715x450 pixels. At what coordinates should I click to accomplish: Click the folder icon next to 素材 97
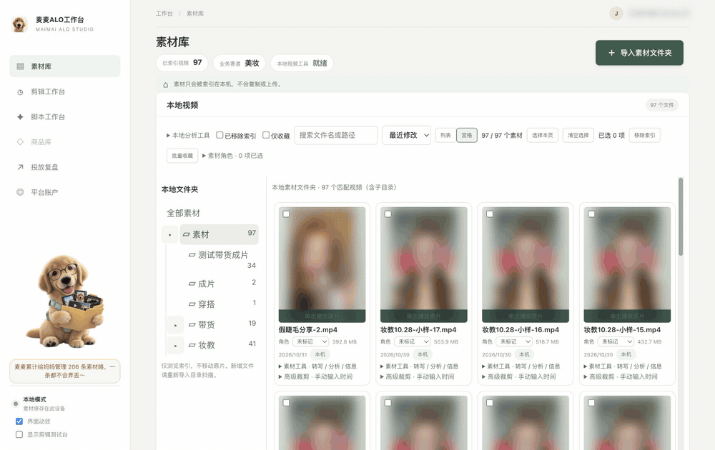click(x=186, y=234)
